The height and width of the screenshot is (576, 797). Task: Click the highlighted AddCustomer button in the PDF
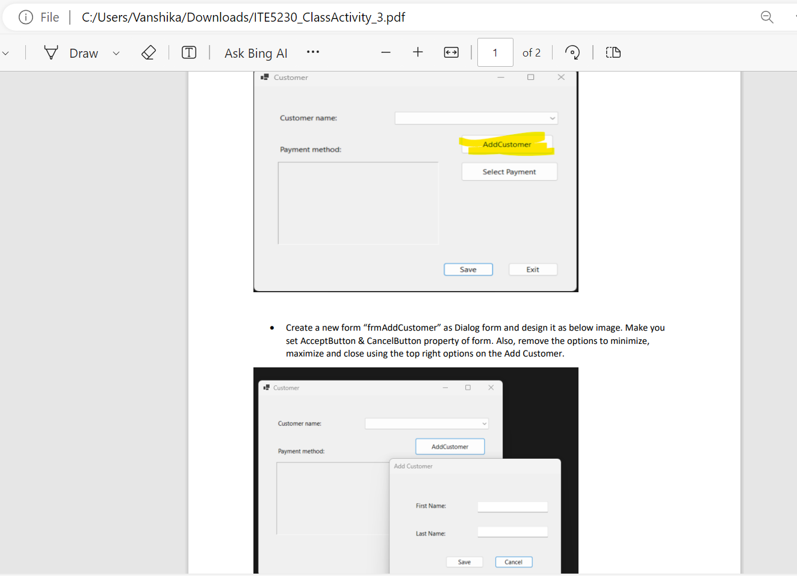point(506,144)
